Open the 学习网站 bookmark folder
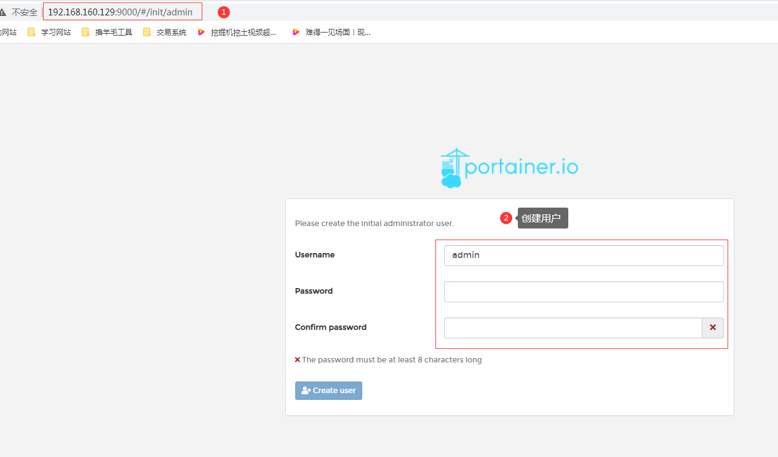Screen dimensions: 778x457 (x=49, y=33)
